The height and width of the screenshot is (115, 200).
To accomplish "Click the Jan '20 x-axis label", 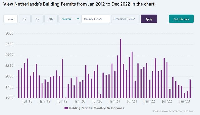I will tap(80, 101).
